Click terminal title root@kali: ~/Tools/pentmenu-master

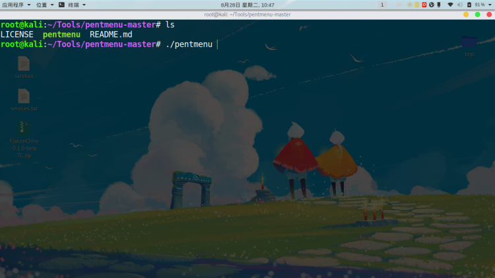coord(247,15)
